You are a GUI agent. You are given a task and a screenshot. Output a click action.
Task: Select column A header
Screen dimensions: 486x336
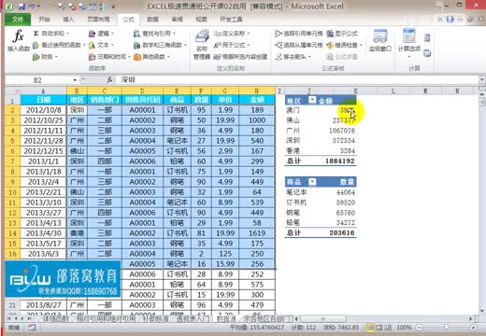tap(43, 91)
